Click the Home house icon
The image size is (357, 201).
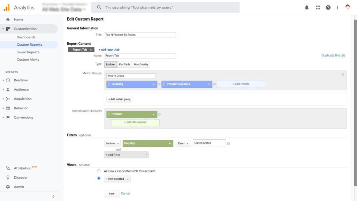[x=8, y=20]
